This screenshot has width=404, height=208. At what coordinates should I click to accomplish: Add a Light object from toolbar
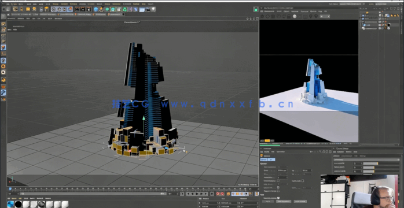click(153, 9)
